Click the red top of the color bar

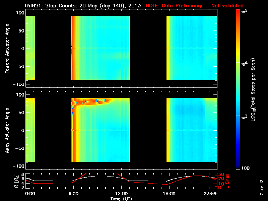coord(238,14)
